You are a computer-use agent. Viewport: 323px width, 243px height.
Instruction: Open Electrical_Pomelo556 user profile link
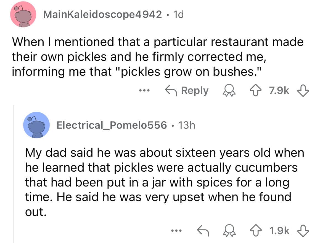point(112,125)
